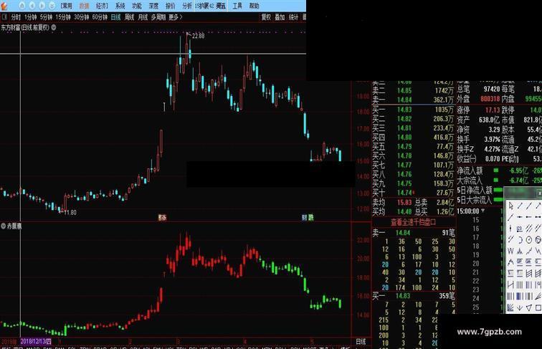Select the 日线 daily period
This screenshot has height=349, width=542.
[x=115, y=17]
